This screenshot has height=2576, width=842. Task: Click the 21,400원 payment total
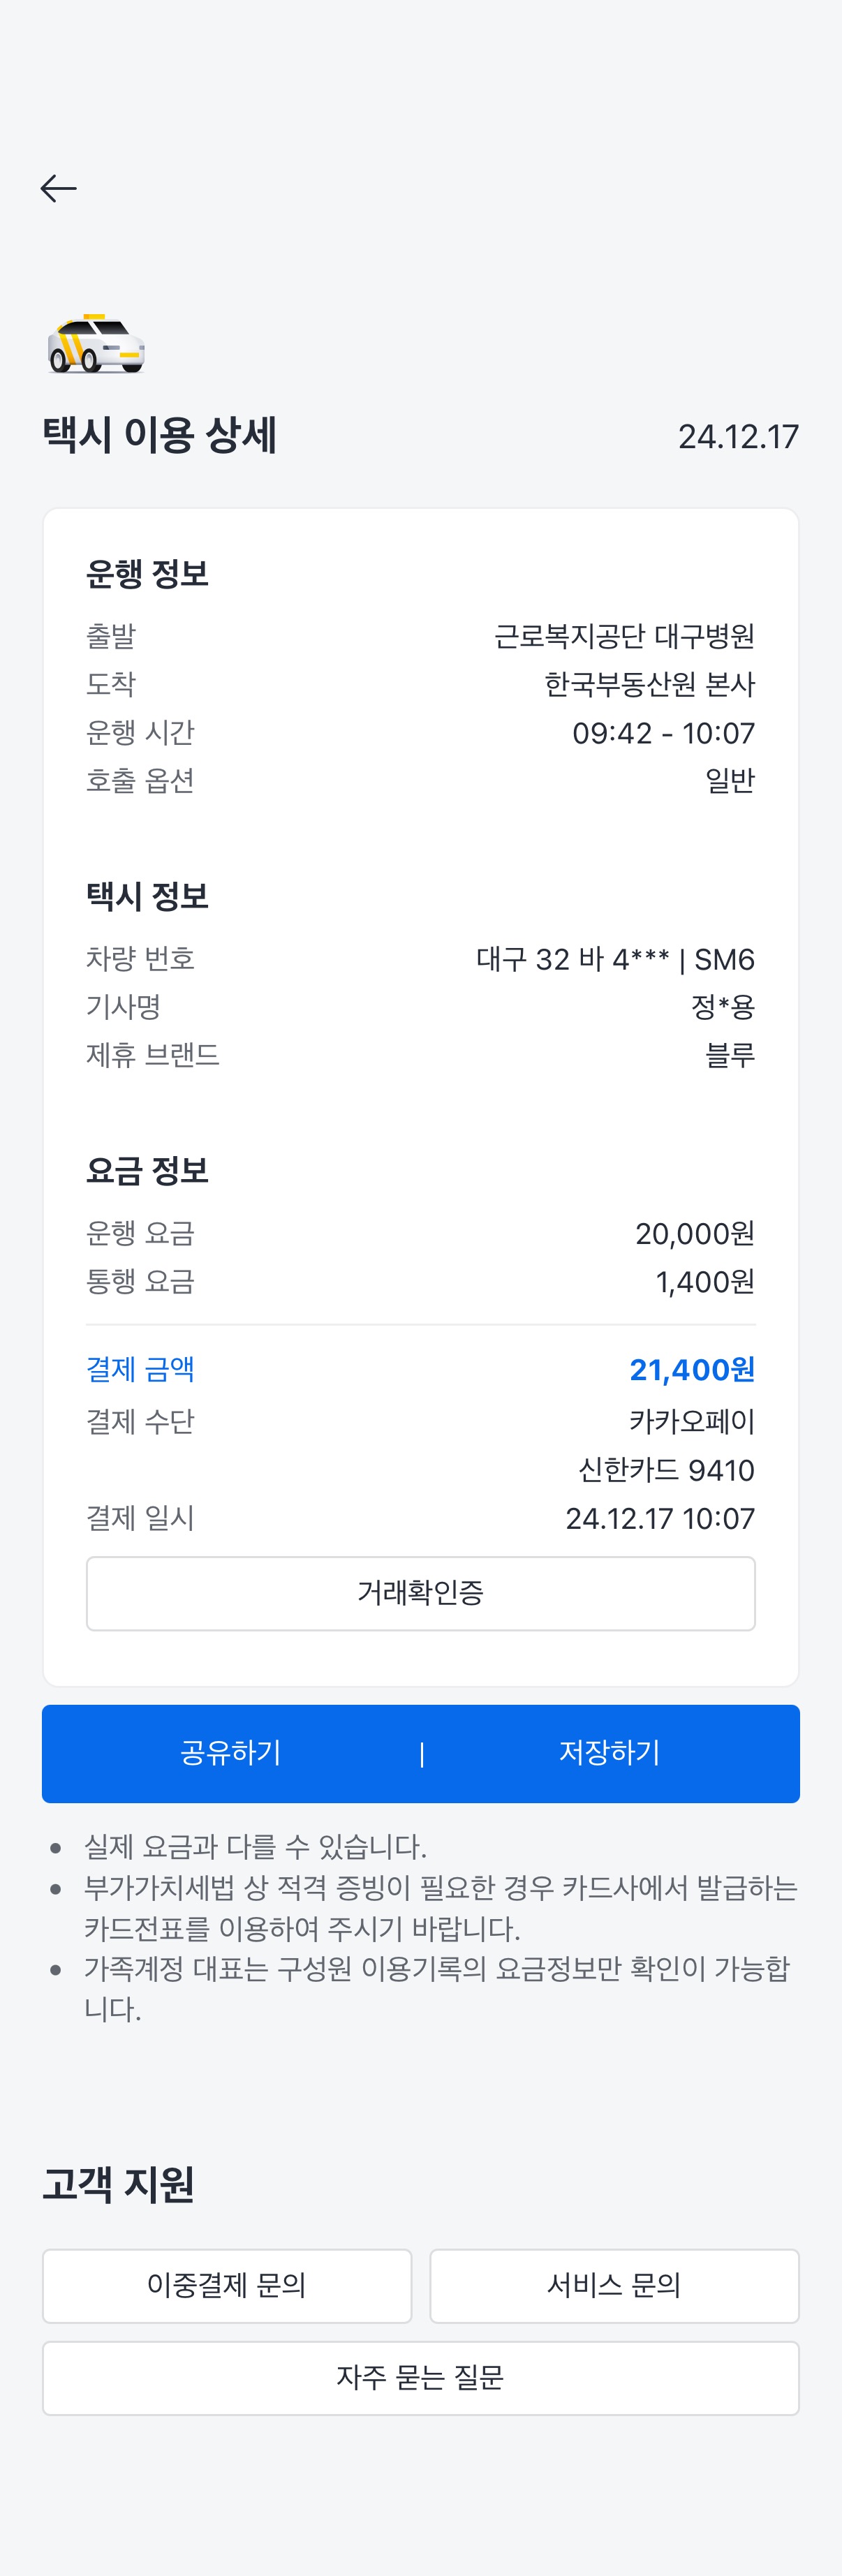point(691,1370)
